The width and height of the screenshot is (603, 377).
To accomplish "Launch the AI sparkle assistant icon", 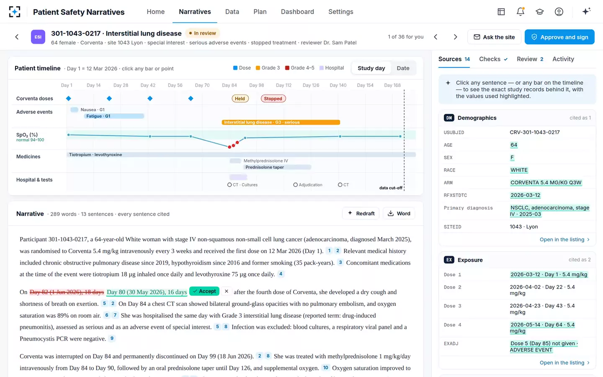I will [x=586, y=11].
